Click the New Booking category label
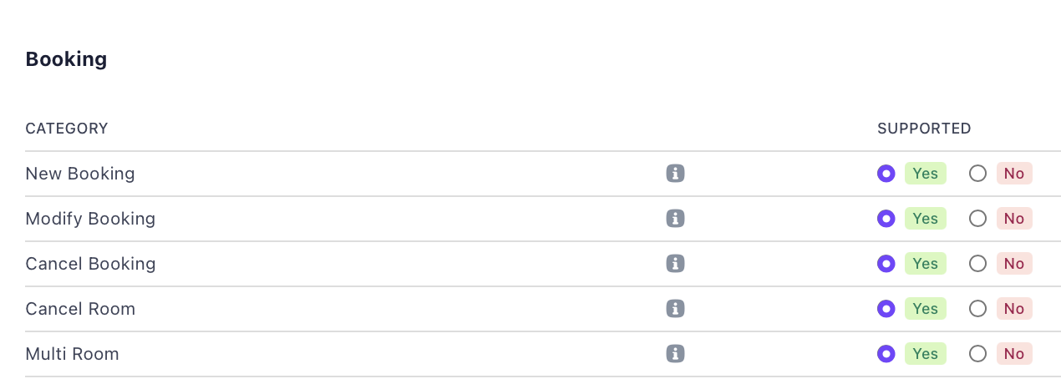The width and height of the screenshot is (1061, 379). pyautogui.click(x=80, y=174)
